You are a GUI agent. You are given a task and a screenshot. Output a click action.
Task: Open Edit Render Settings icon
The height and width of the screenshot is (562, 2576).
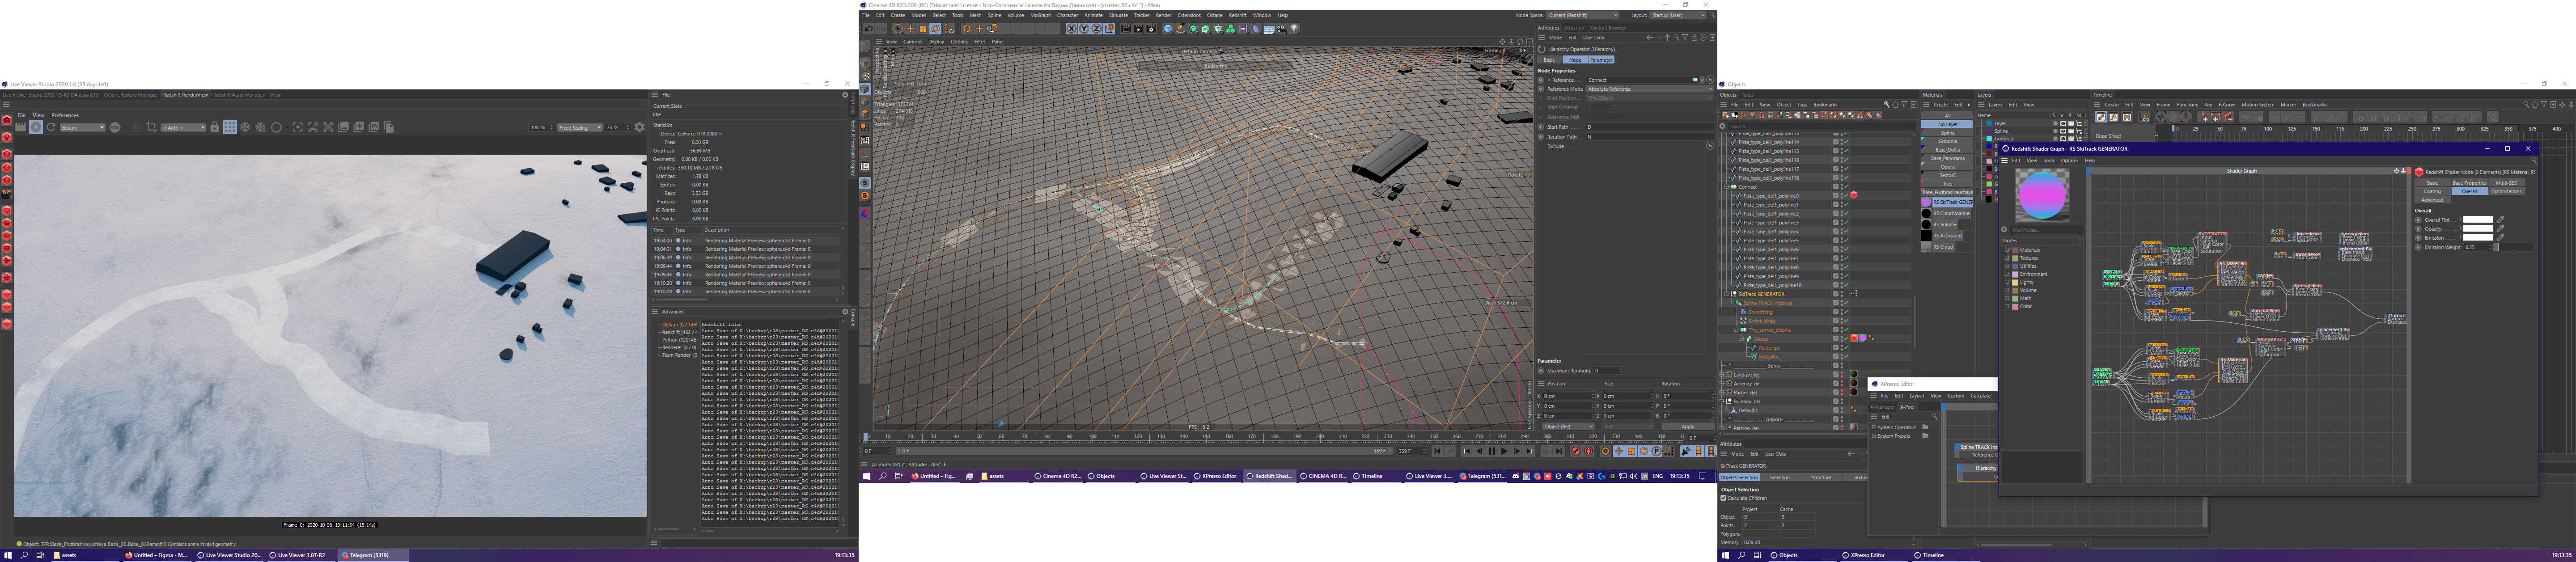point(1151,29)
